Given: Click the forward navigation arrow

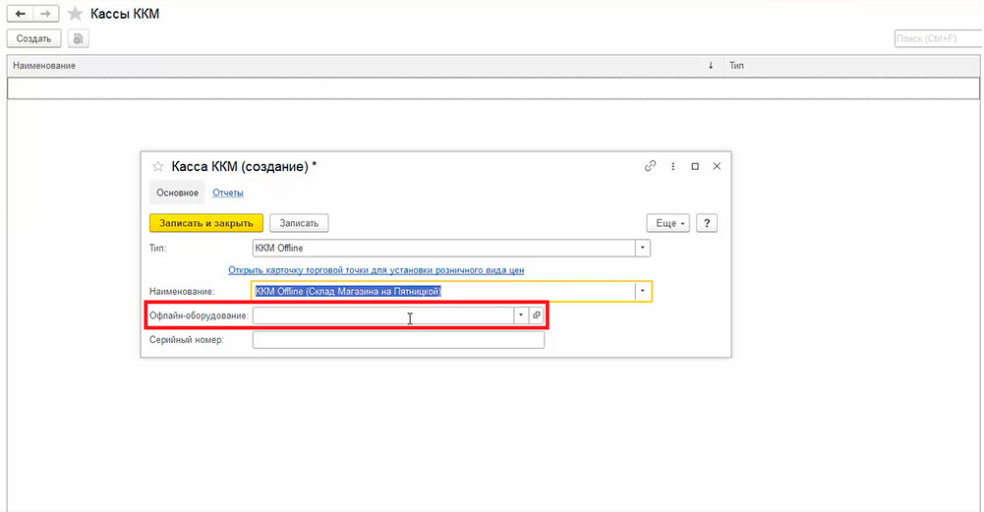Looking at the screenshot, I should click(x=45, y=14).
